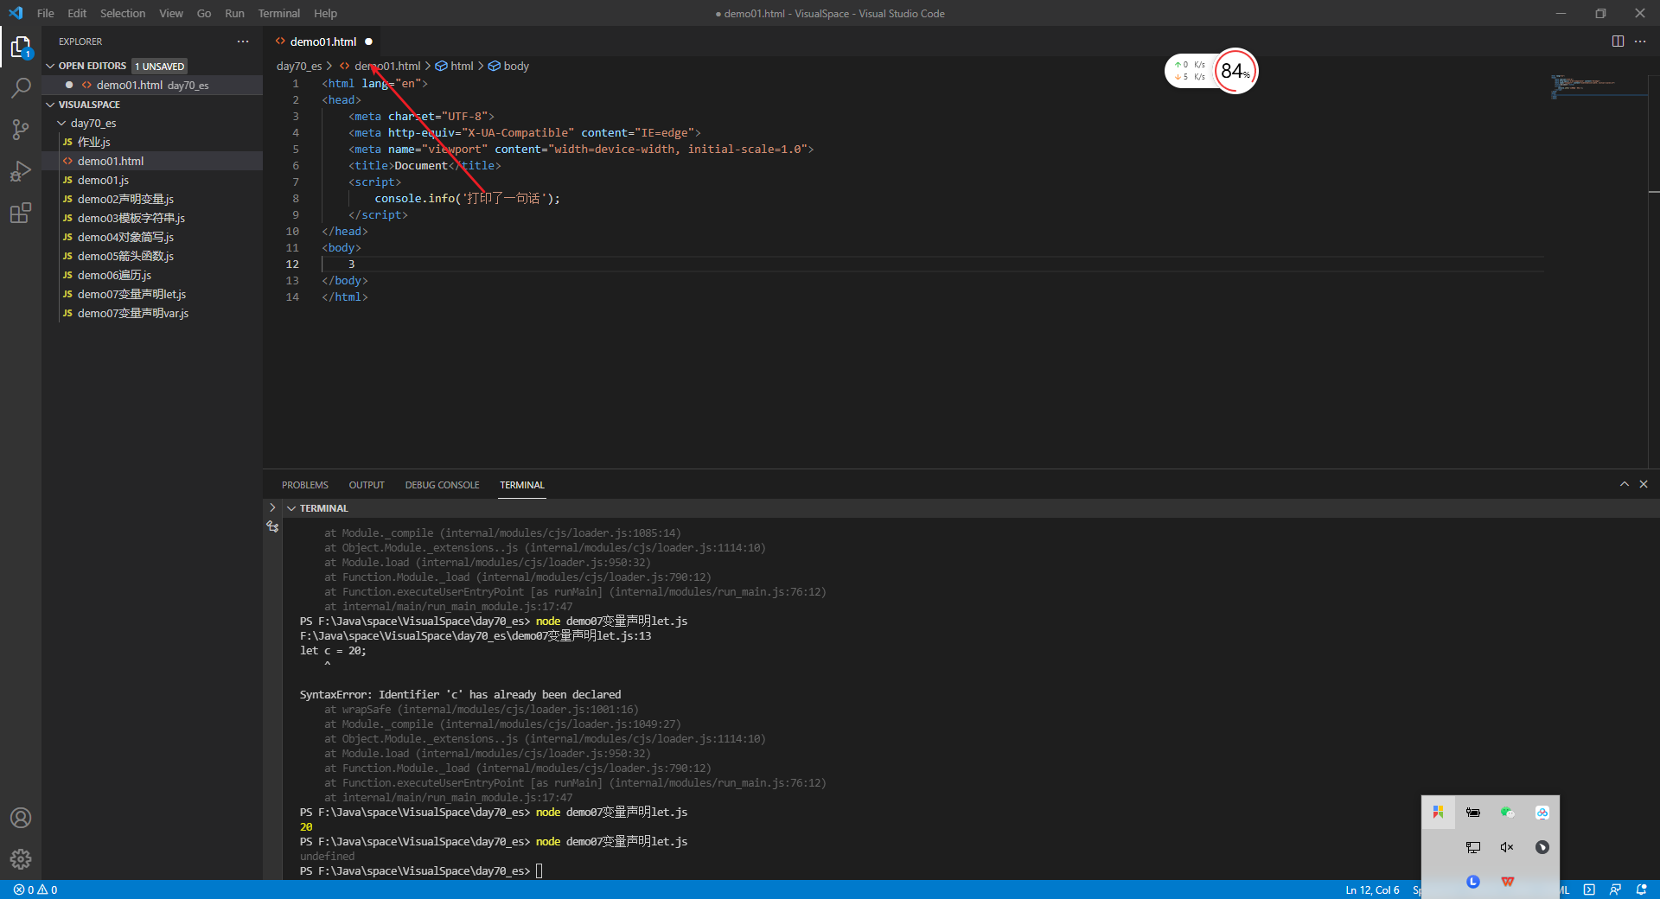
Task: Click the blue L clock tray icon
Action: [x=1472, y=882]
